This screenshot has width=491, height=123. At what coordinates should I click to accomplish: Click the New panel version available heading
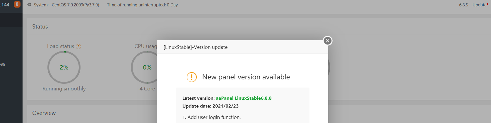coord(246,77)
